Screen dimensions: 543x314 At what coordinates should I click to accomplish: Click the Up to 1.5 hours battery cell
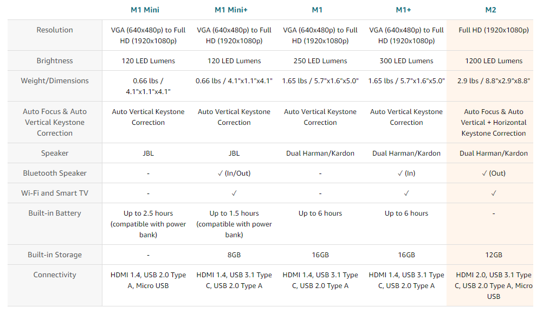(234, 224)
